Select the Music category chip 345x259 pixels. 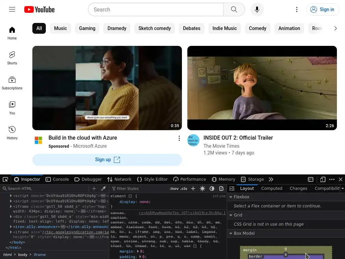click(x=60, y=28)
